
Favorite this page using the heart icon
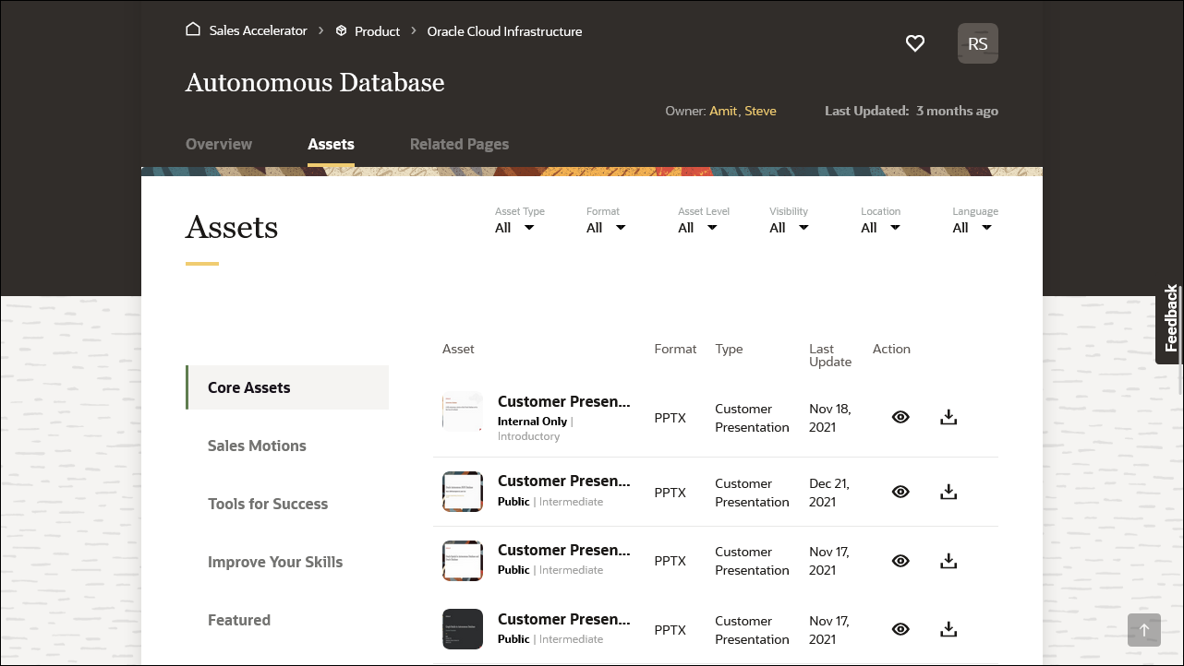point(915,43)
